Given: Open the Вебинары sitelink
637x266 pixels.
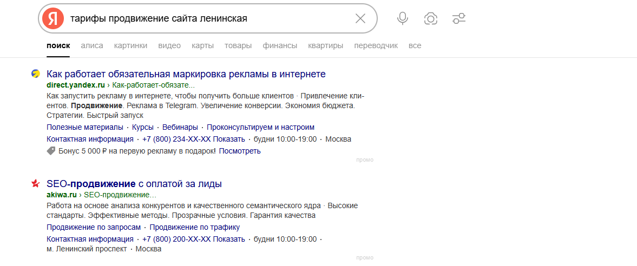Looking at the screenshot, I should tap(182, 127).
